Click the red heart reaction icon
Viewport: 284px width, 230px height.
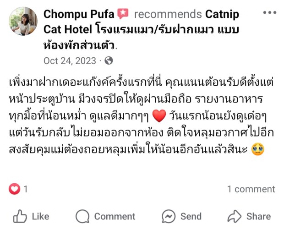click(15, 189)
